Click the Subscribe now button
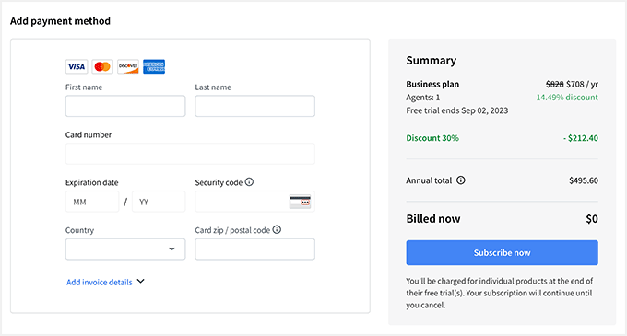627x336 pixels. point(503,252)
